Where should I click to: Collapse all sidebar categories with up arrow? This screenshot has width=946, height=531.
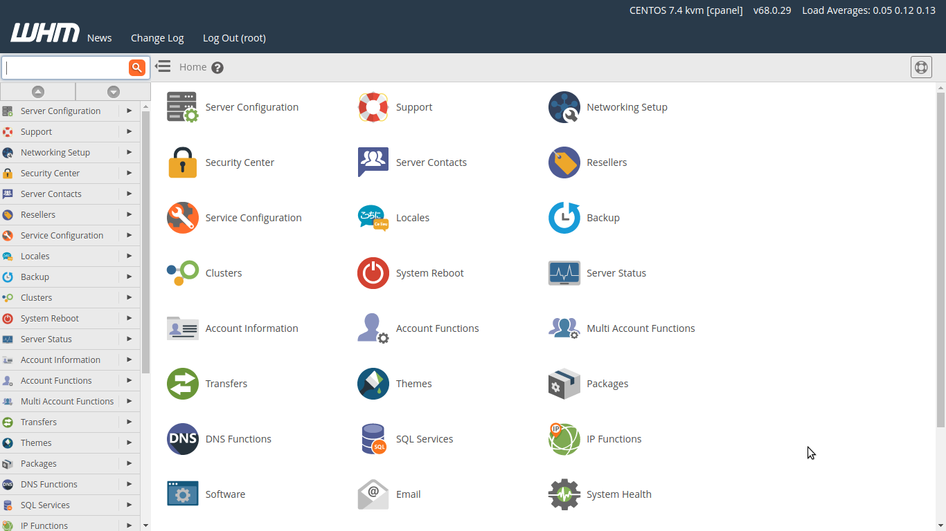pos(38,91)
